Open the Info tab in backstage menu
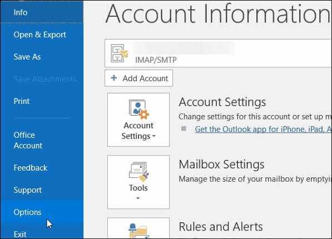 coord(42,12)
